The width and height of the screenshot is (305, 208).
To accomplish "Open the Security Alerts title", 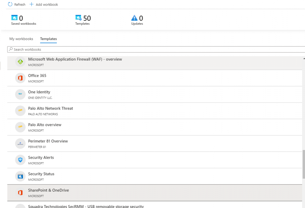I will (41, 157).
